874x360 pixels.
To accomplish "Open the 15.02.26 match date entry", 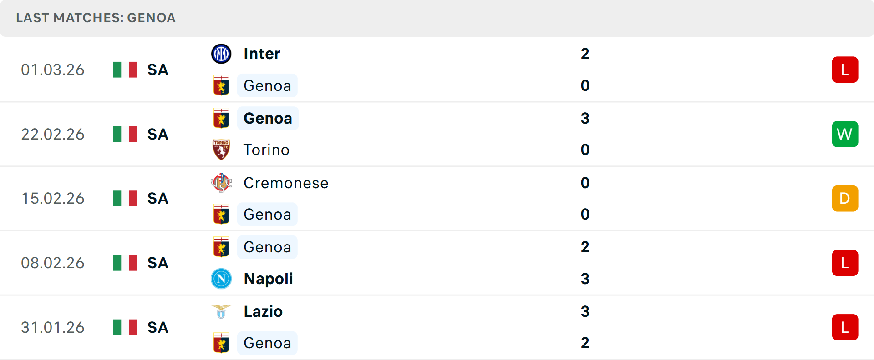I will coord(53,198).
